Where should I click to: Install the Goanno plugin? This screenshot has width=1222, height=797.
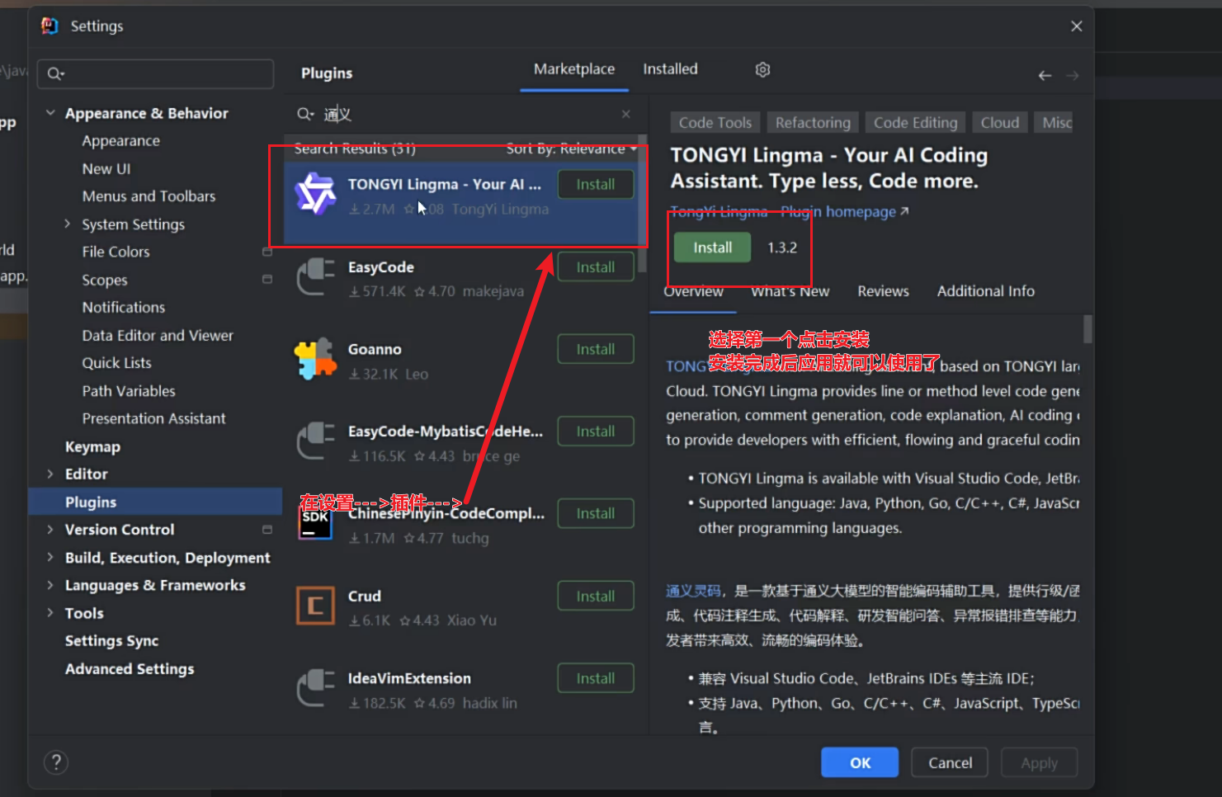coord(596,349)
